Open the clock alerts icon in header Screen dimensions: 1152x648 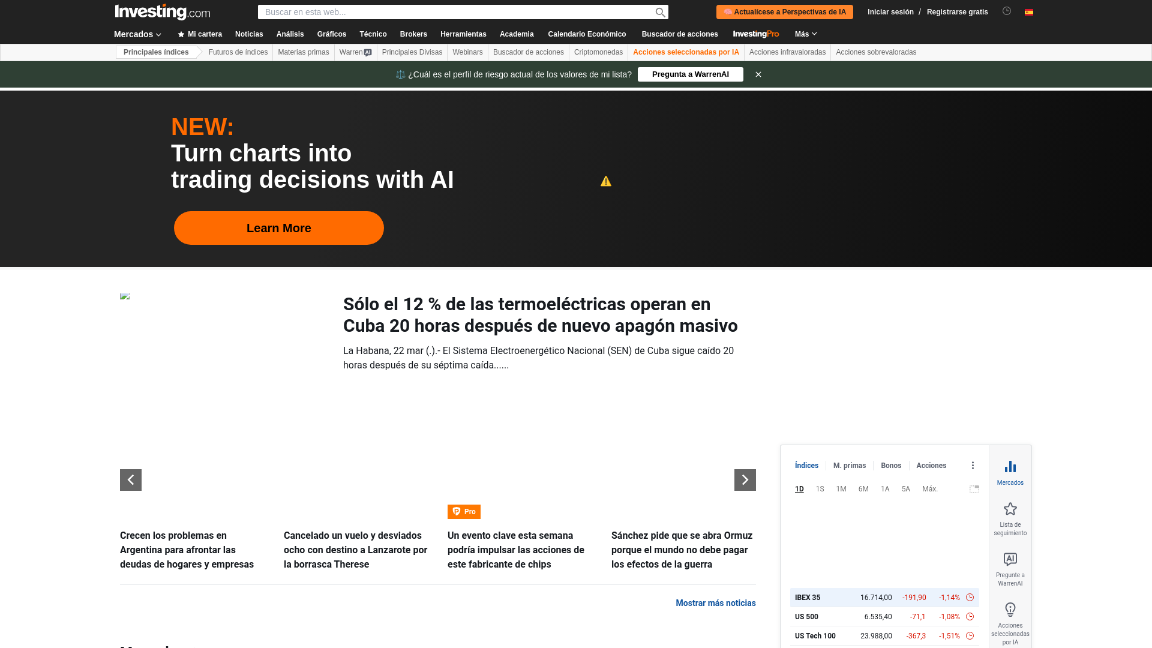(x=1007, y=11)
